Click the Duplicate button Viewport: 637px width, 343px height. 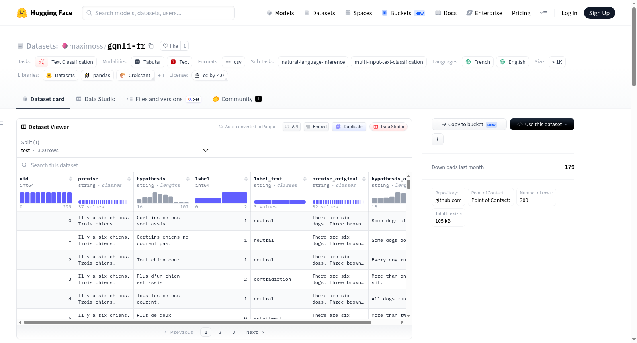(x=349, y=127)
